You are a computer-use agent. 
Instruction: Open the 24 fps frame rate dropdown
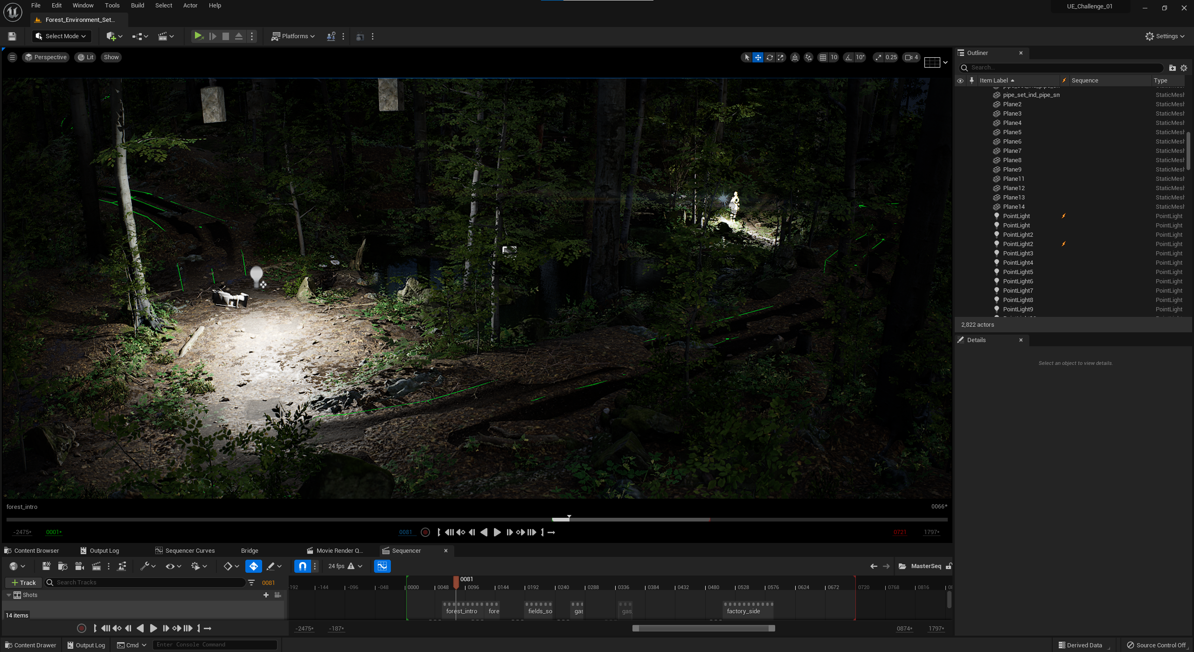tap(345, 566)
